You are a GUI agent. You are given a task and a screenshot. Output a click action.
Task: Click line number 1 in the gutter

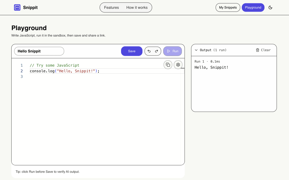point(21,65)
